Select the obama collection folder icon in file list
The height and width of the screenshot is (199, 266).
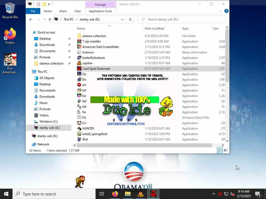pos(79,36)
